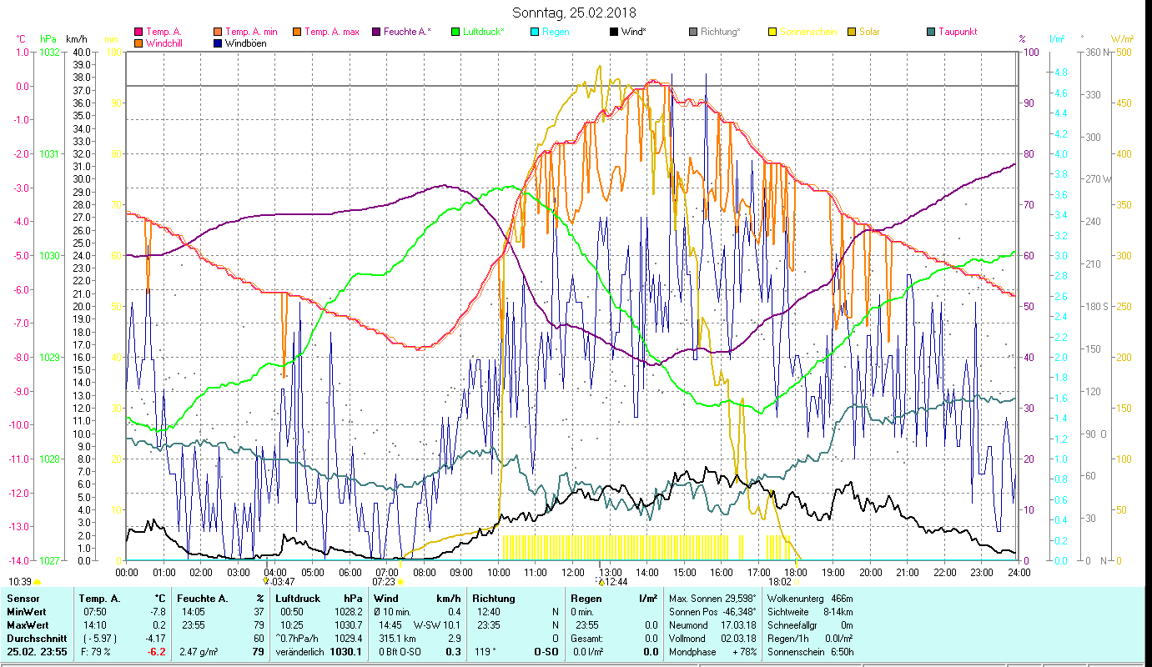Select the black Wind* legend marker

point(614,33)
